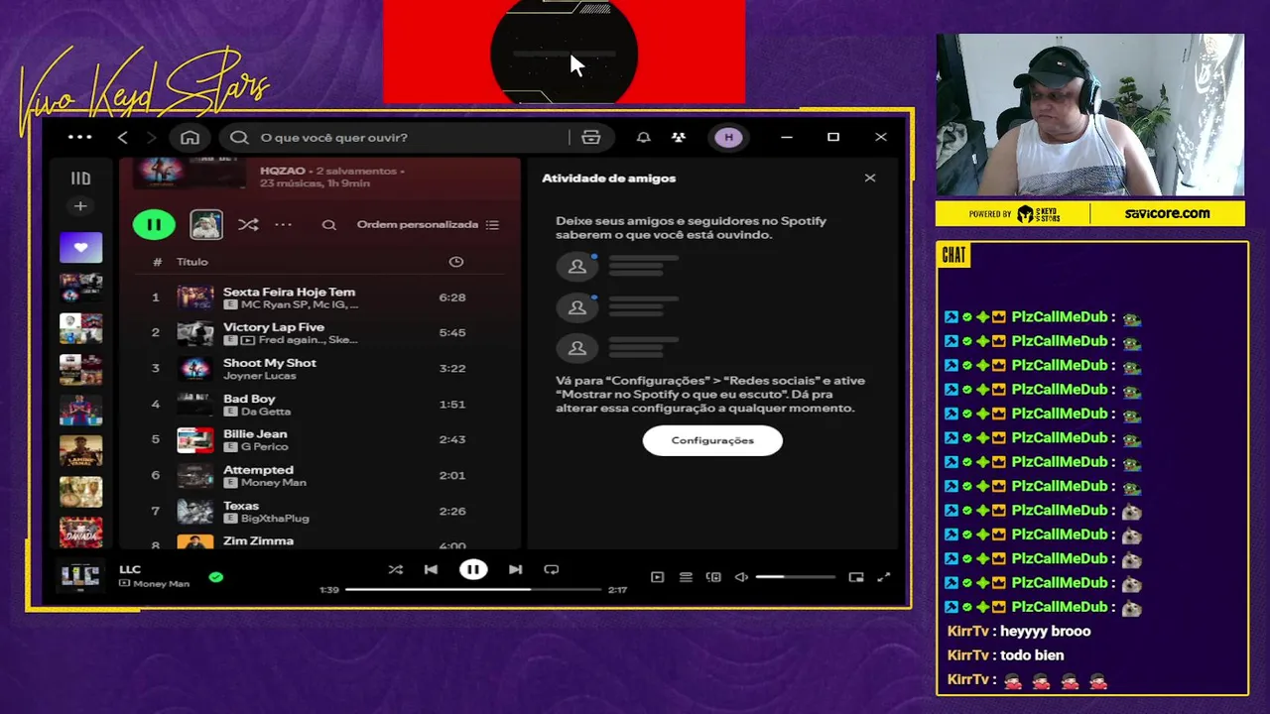Open the Spotify three-dots main menu
The image size is (1270, 714).
[79, 137]
